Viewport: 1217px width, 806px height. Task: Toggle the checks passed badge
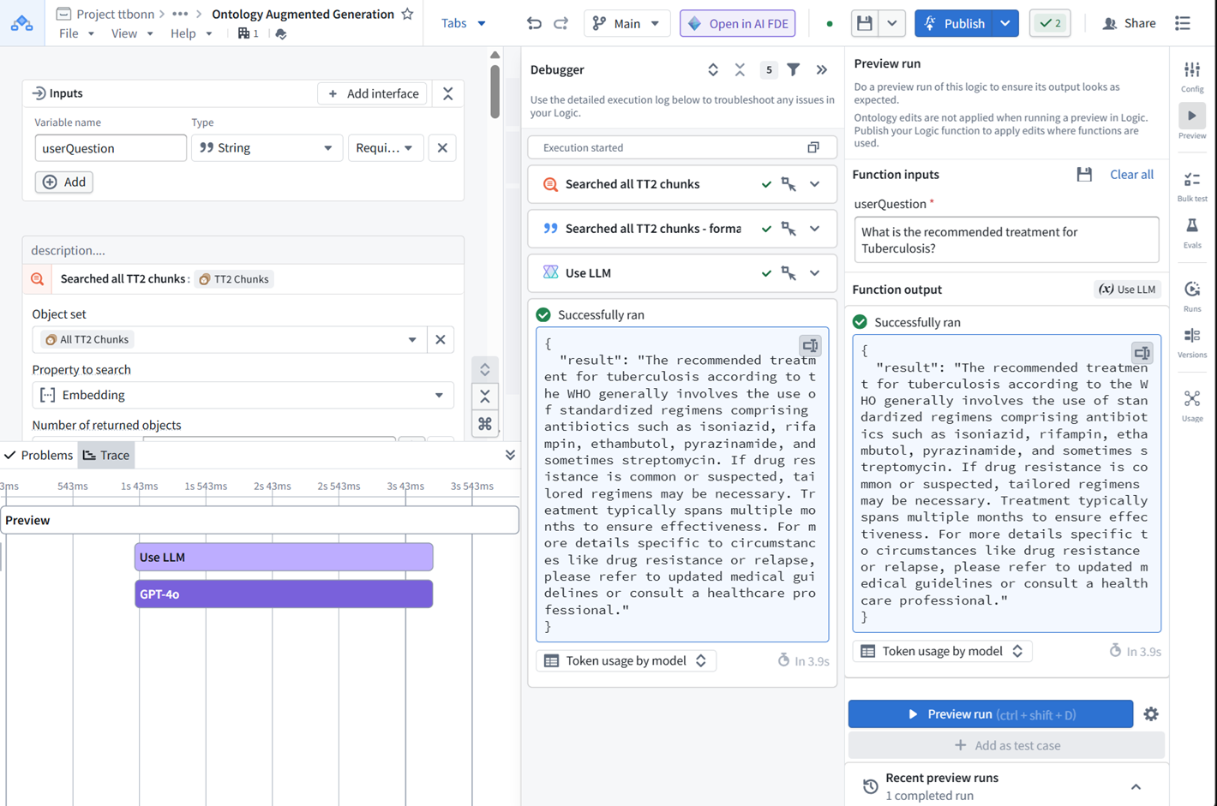[1050, 23]
